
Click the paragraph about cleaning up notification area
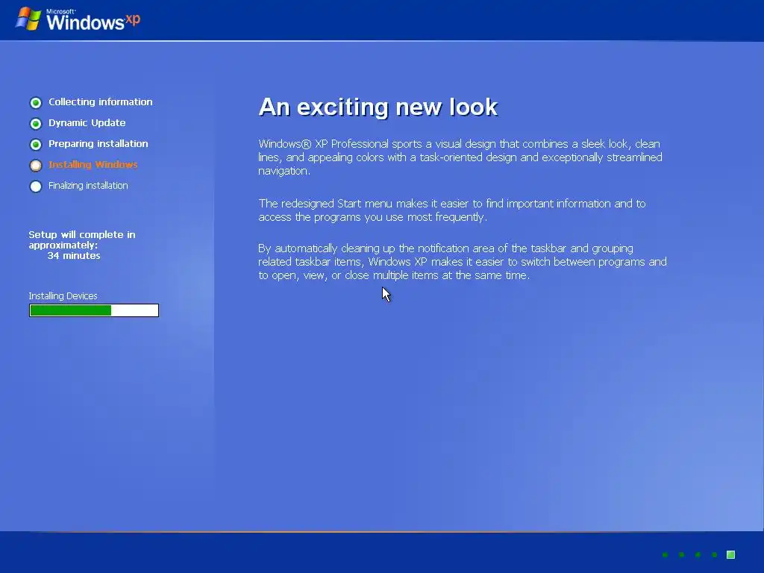(463, 262)
